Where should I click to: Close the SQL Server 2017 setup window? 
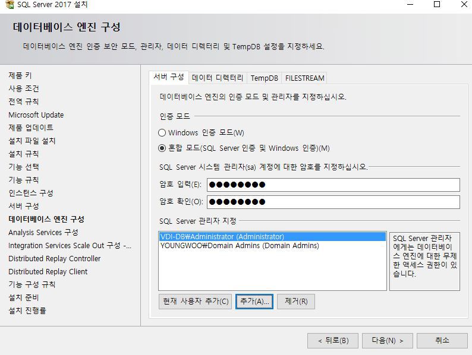click(x=464, y=4)
